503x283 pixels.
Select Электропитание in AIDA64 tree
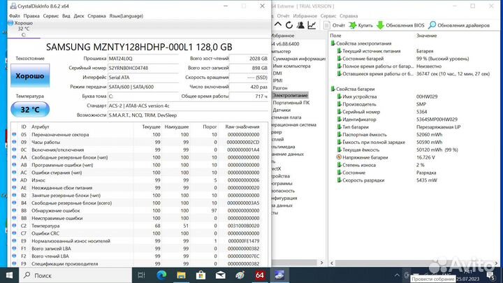tap(290, 95)
